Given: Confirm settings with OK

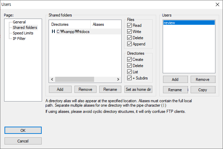Looking at the screenshot, I should (x=23, y=130).
